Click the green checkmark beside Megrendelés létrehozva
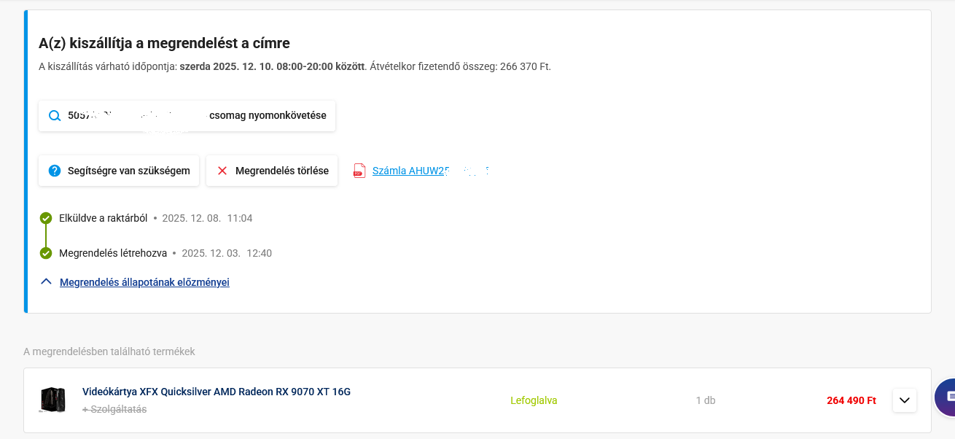The width and height of the screenshot is (955, 439). click(x=46, y=253)
